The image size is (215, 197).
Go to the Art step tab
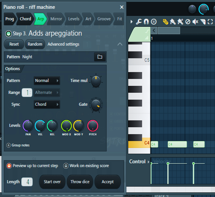coord(88,19)
